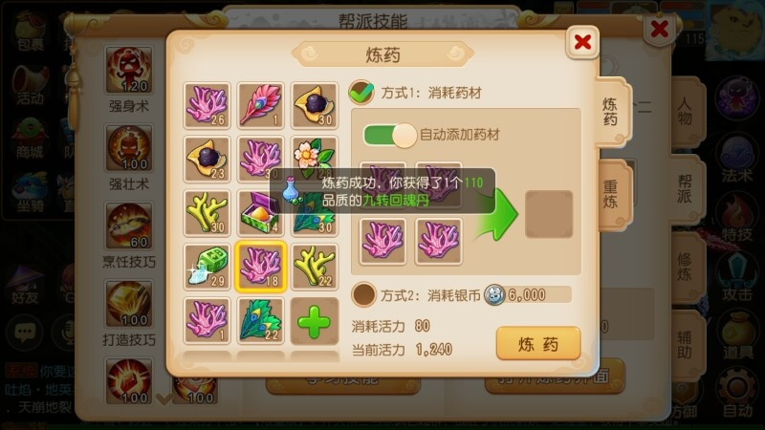Image resolution: width=765 pixels, height=430 pixels.
Task: Select the highlighted pink coral with count 18
Action: coord(260,267)
